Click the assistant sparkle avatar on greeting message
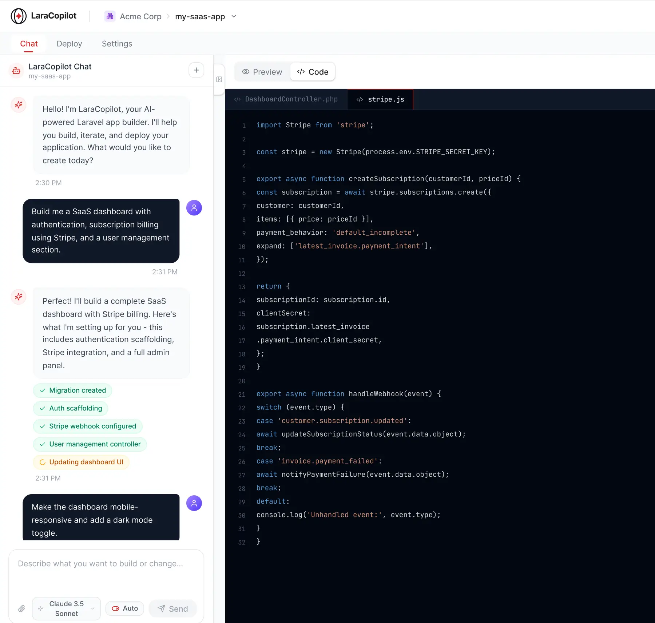The image size is (655, 623). (x=18, y=105)
